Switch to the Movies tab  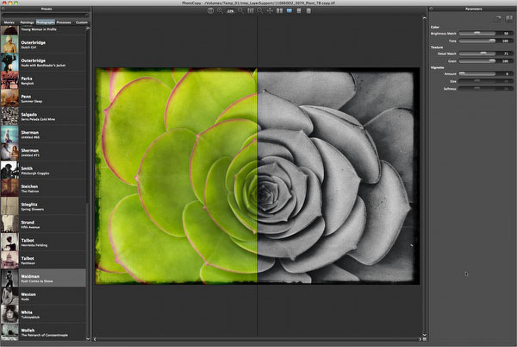click(9, 22)
